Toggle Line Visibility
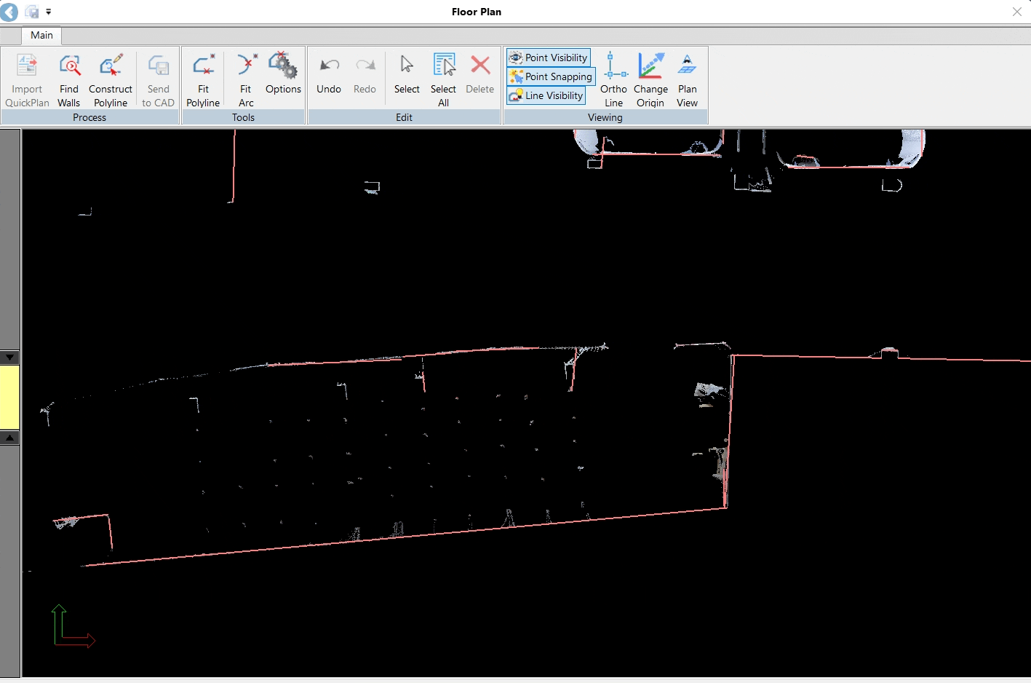1031x683 pixels. click(x=546, y=95)
